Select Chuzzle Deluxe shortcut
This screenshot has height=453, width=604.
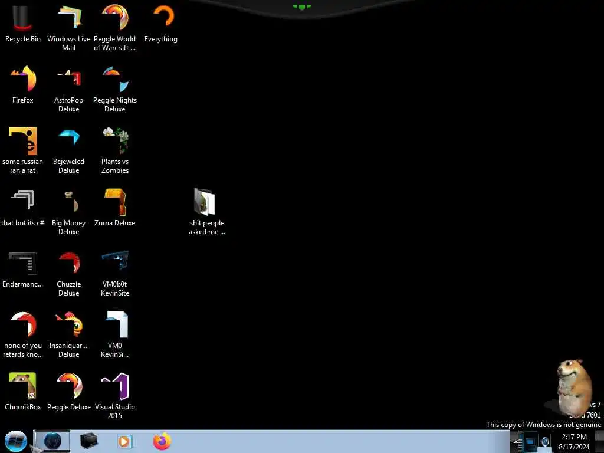click(68, 274)
